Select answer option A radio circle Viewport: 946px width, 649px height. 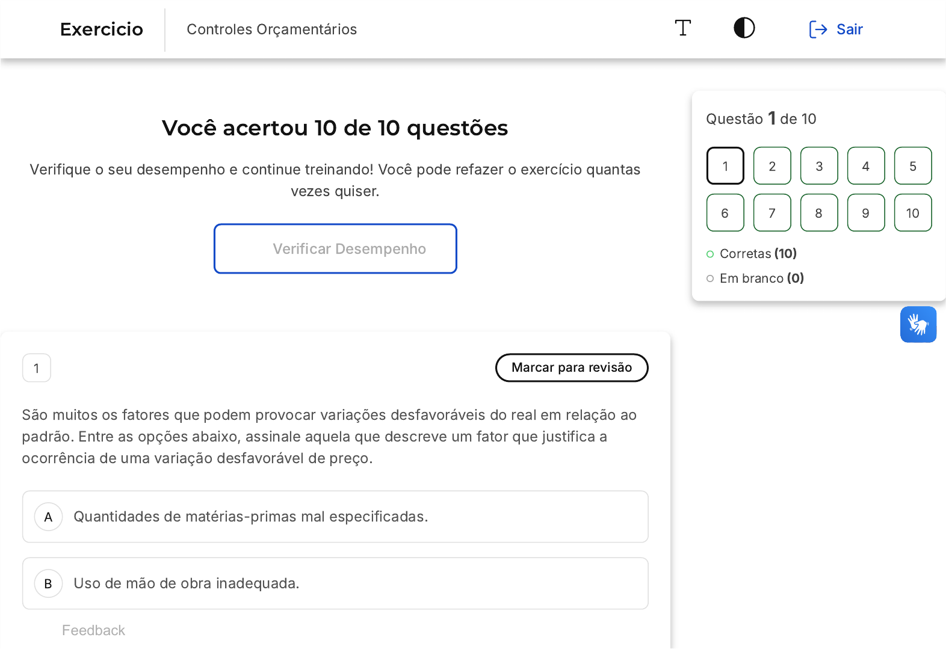pos(49,517)
